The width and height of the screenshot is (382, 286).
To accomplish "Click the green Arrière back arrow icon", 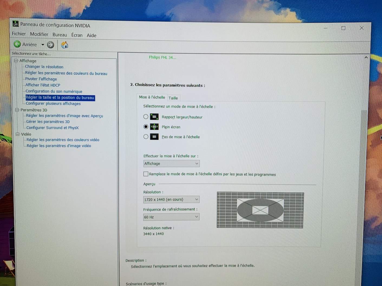I will 17,44.
